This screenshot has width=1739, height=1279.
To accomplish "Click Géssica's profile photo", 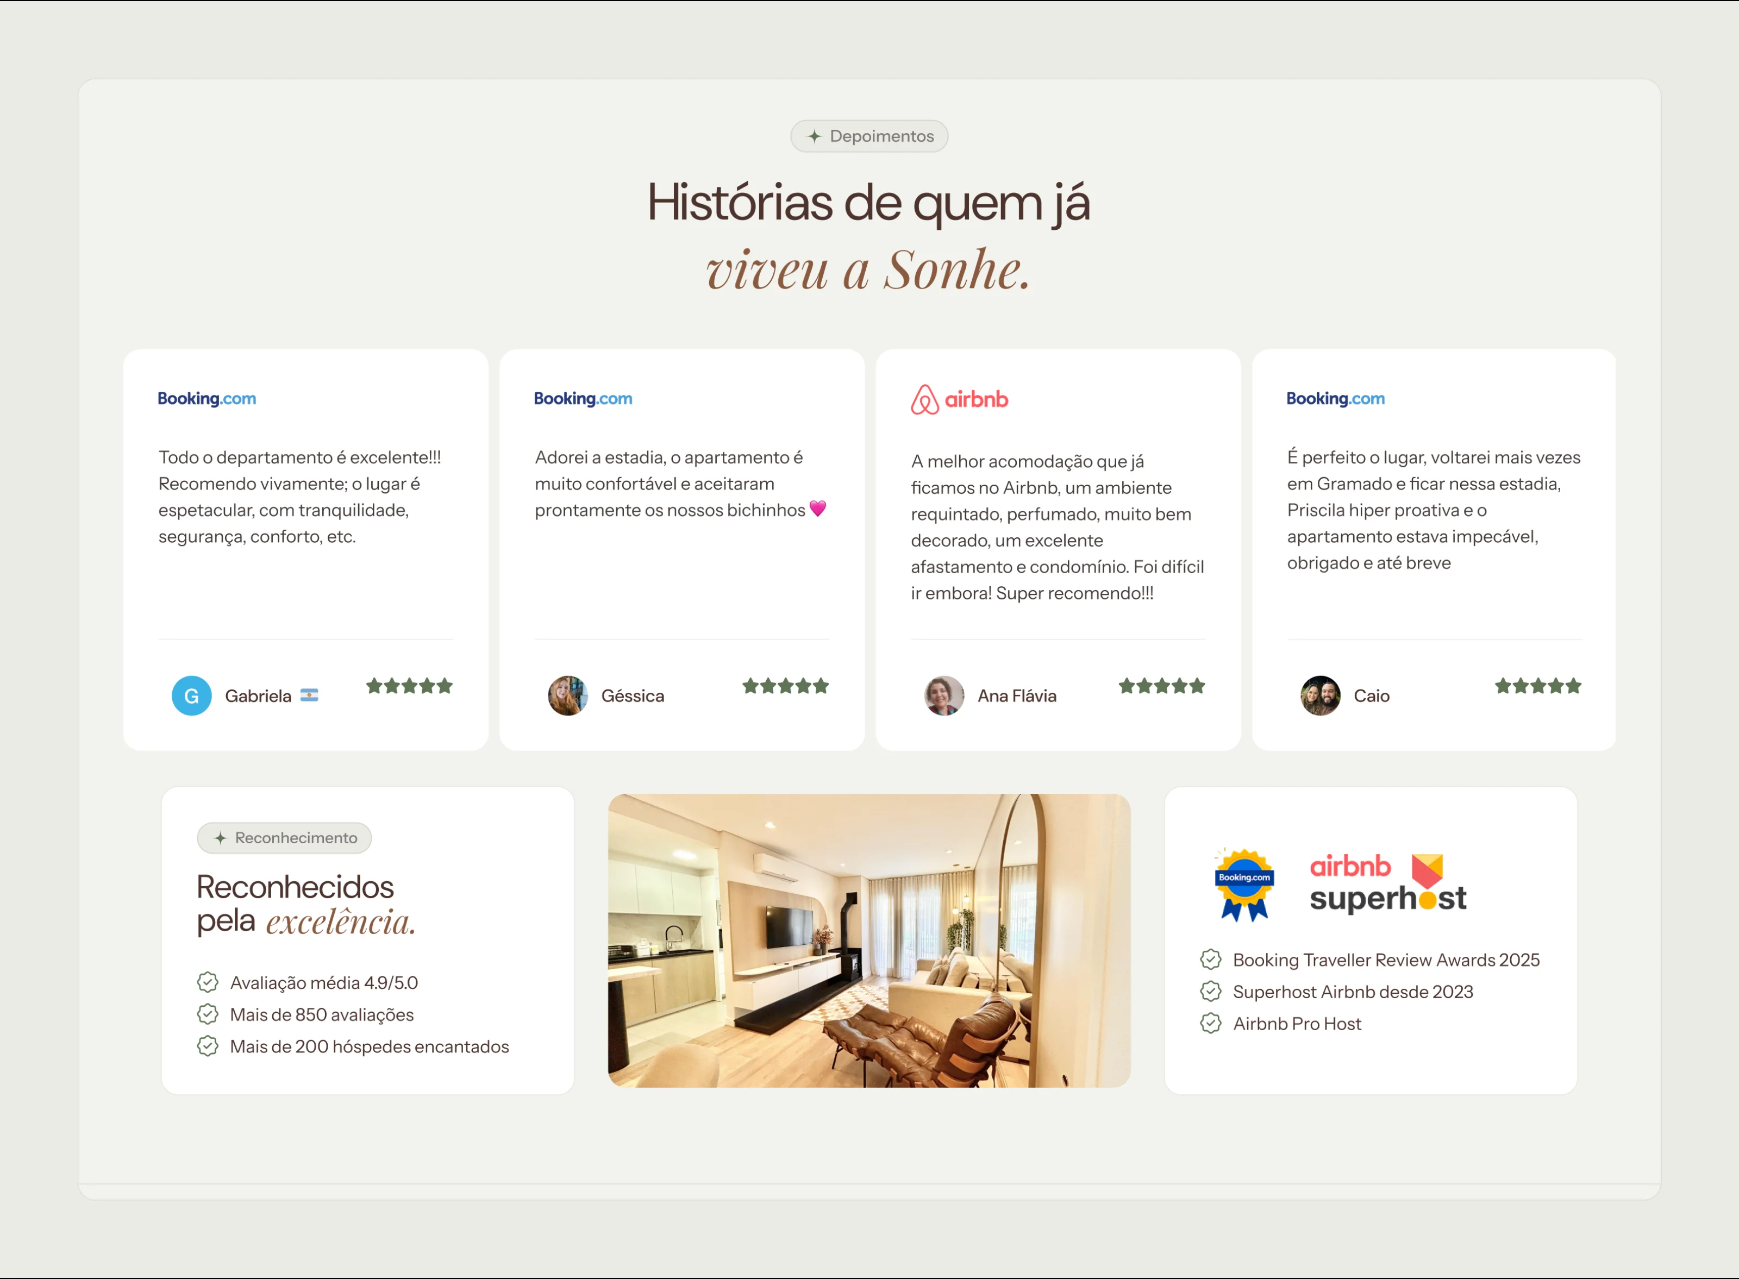I will [x=567, y=695].
